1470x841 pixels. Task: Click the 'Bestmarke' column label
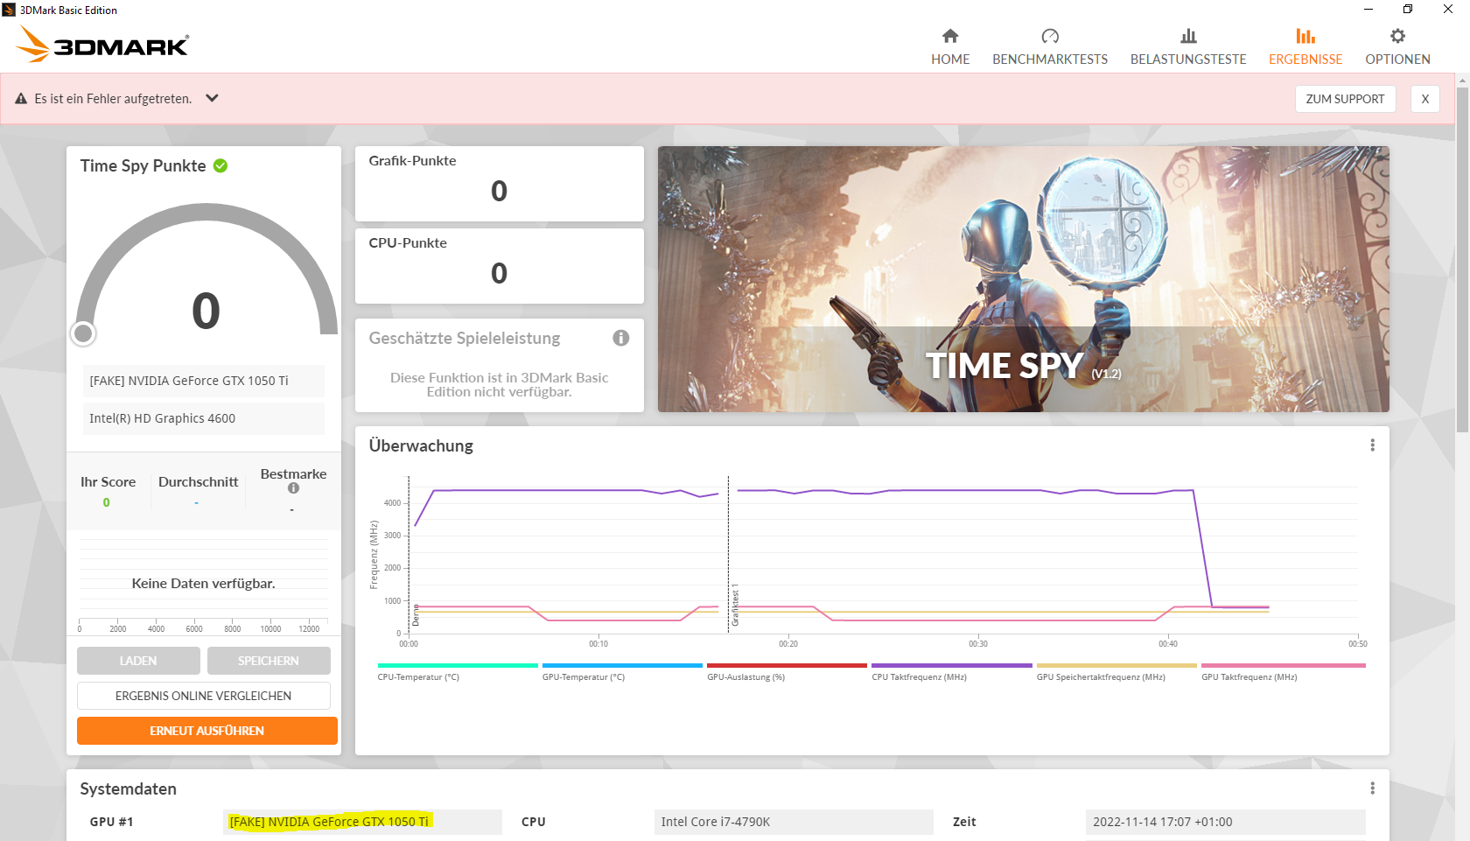[x=293, y=474]
